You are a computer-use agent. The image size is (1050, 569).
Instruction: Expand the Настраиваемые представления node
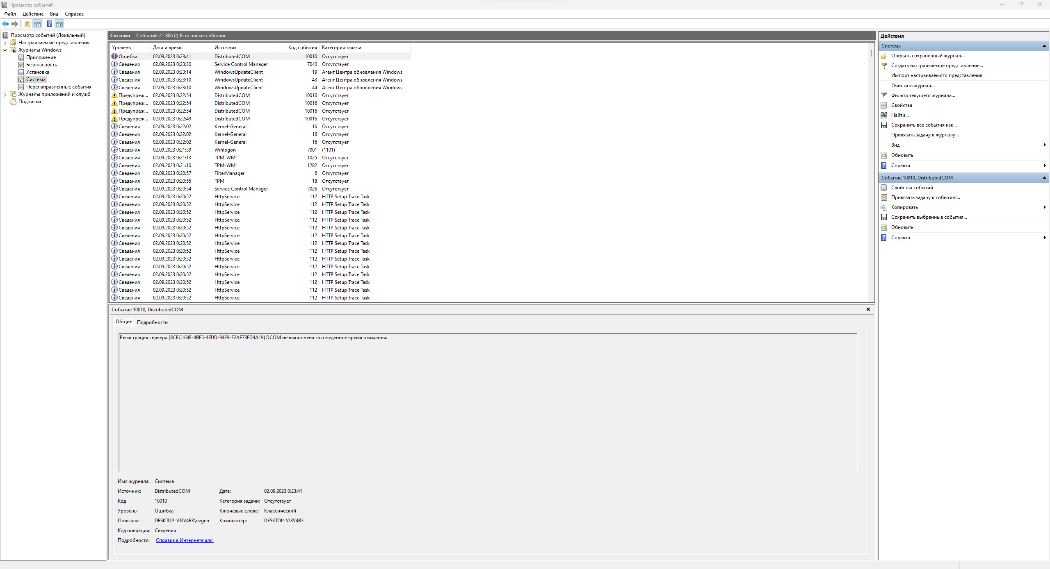click(x=6, y=43)
